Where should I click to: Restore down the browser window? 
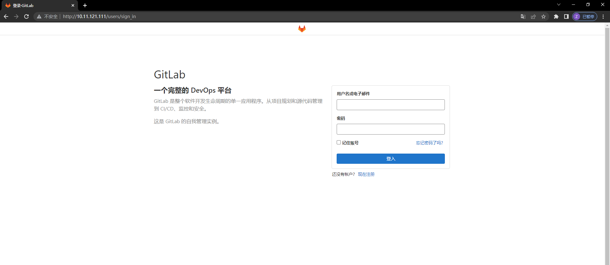point(588,4)
